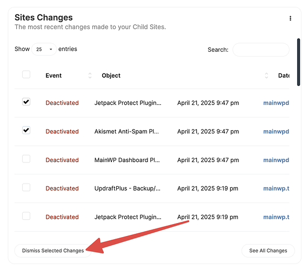Screen dimensions: 308x270
Task: Click the Event column header
Action: 53,76
